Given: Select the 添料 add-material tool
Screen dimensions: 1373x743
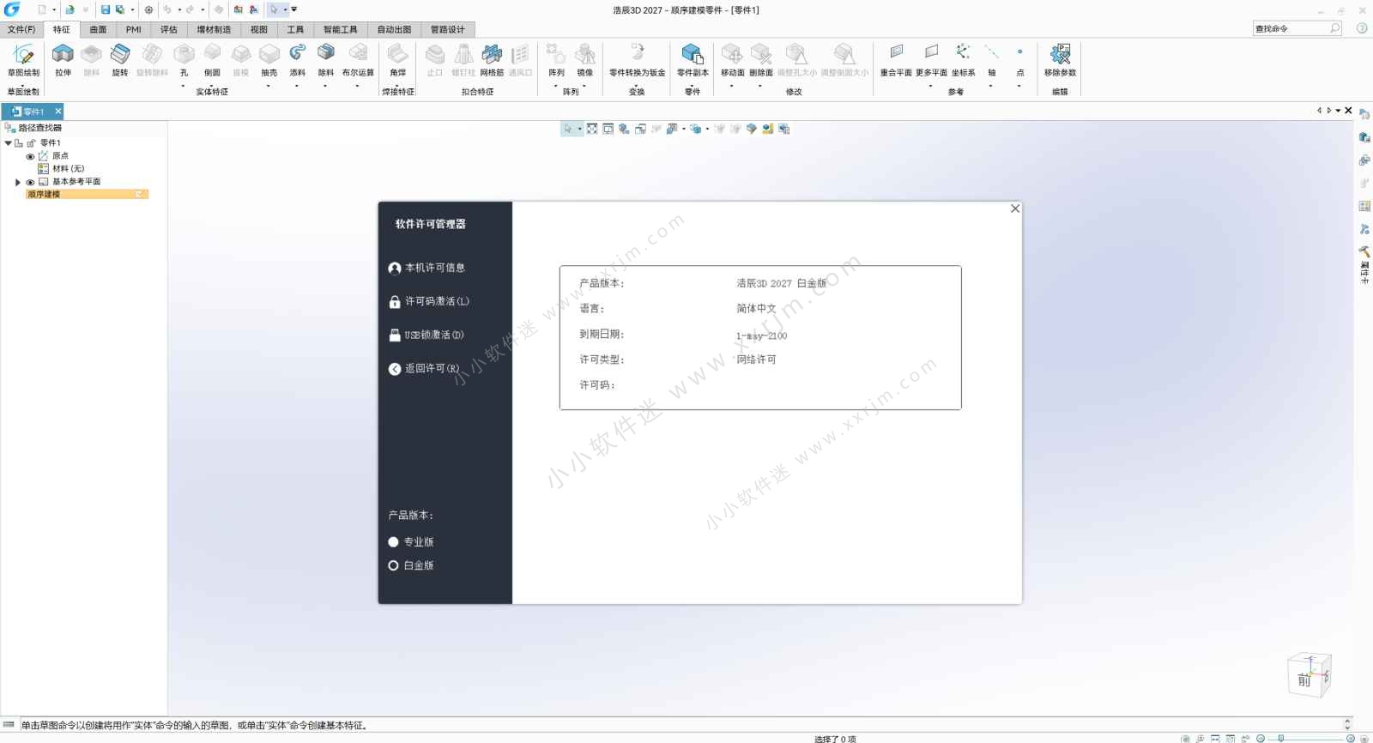Looking at the screenshot, I should click(x=298, y=59).
